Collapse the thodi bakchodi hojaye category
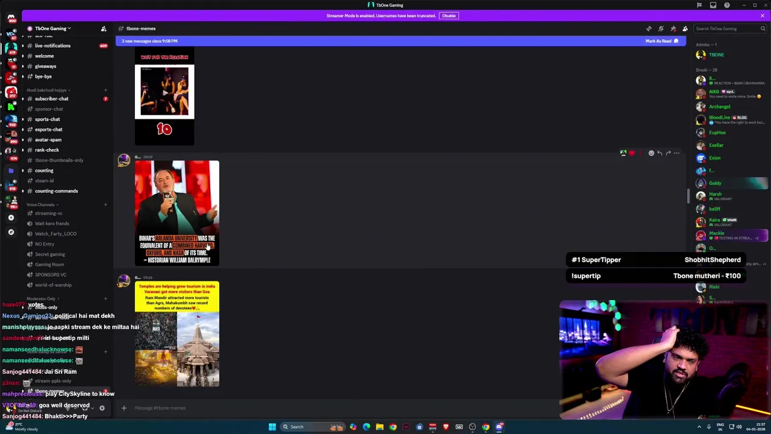Screen dimensions: 771x434 click(x=48, y=90)
